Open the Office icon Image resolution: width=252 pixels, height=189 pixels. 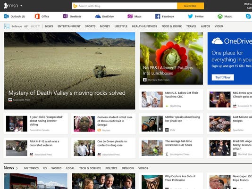37,16
